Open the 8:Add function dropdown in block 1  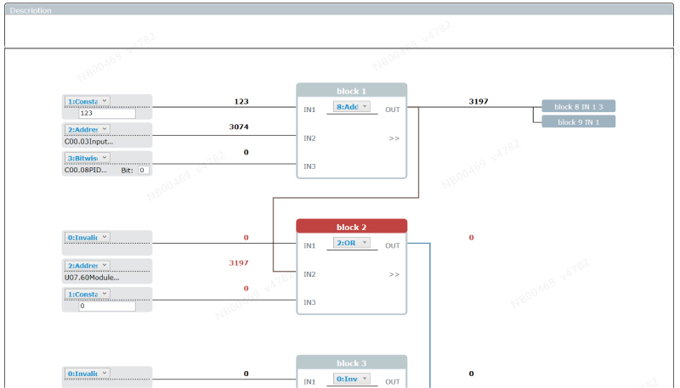click(352, 108)
